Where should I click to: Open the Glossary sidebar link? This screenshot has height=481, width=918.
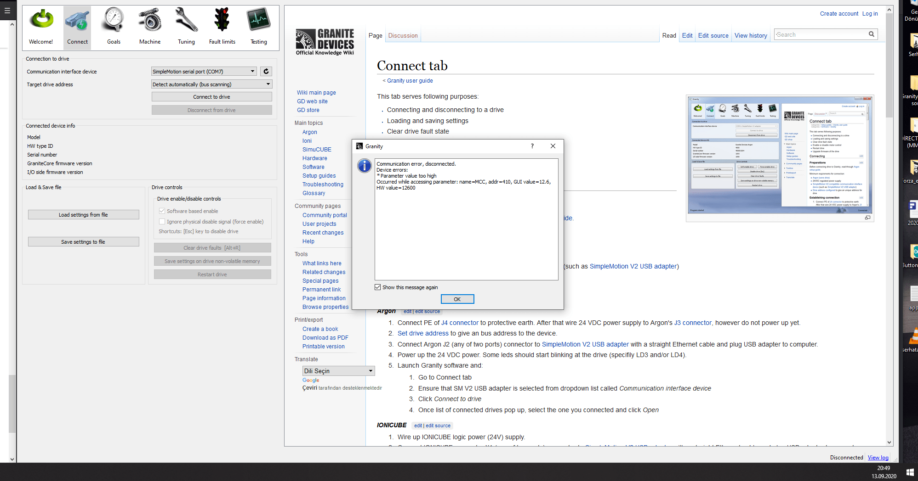coord(314,193)
